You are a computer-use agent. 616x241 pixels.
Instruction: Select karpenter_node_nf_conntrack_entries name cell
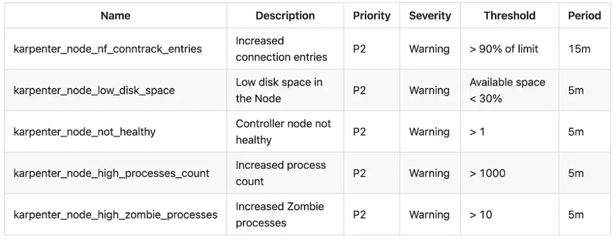click(x=108, y=49)
